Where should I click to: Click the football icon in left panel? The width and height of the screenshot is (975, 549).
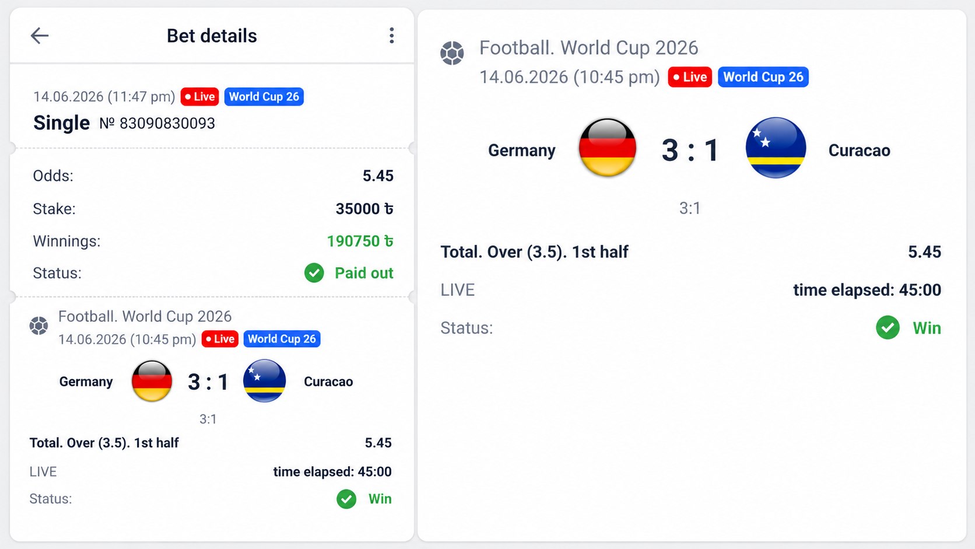coord(39,326)
